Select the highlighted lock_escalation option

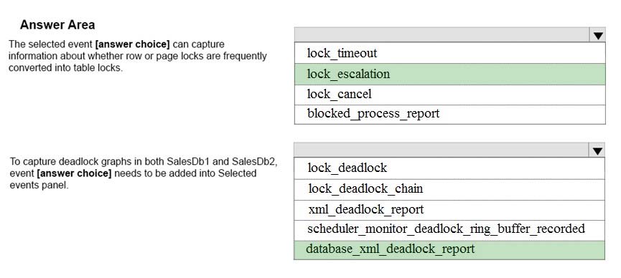450,74
